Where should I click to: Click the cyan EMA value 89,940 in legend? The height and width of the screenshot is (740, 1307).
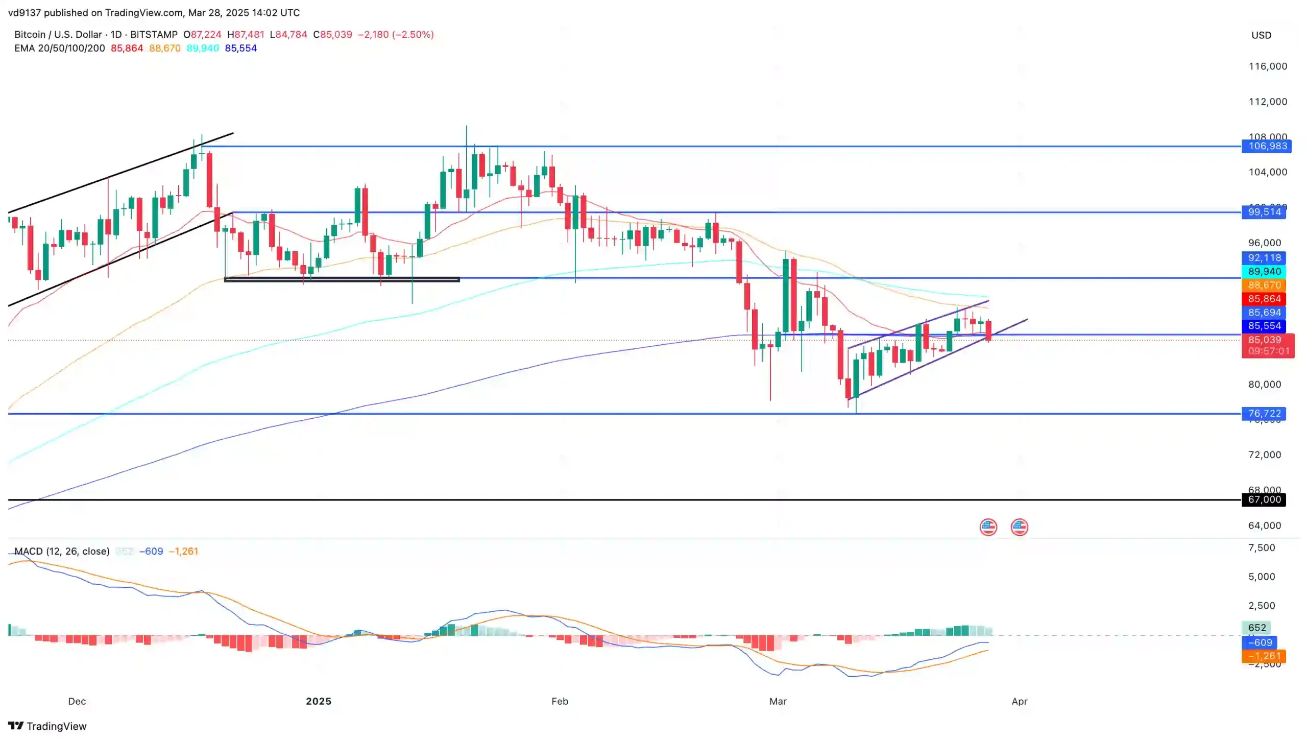pyautogui.click(x=203, y=48)
